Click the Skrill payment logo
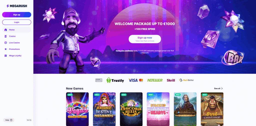 click(x=171, y=80)
